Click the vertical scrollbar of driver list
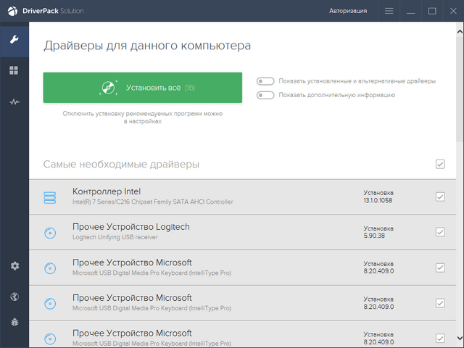464x348 pixels. pos(460,87)
